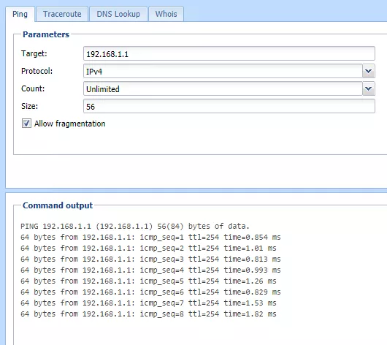387x345 pixels.
Task: Open the Count dropdown arrow
Action: click(x=369, y=88)
